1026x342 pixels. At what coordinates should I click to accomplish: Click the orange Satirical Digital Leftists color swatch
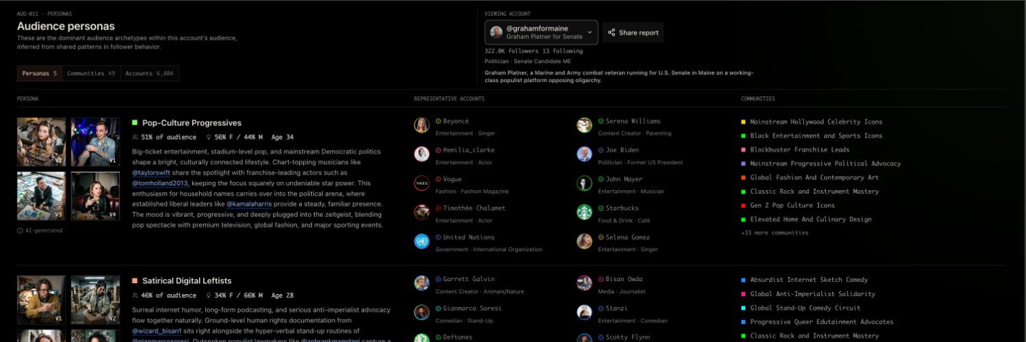(x=135, y=280)
